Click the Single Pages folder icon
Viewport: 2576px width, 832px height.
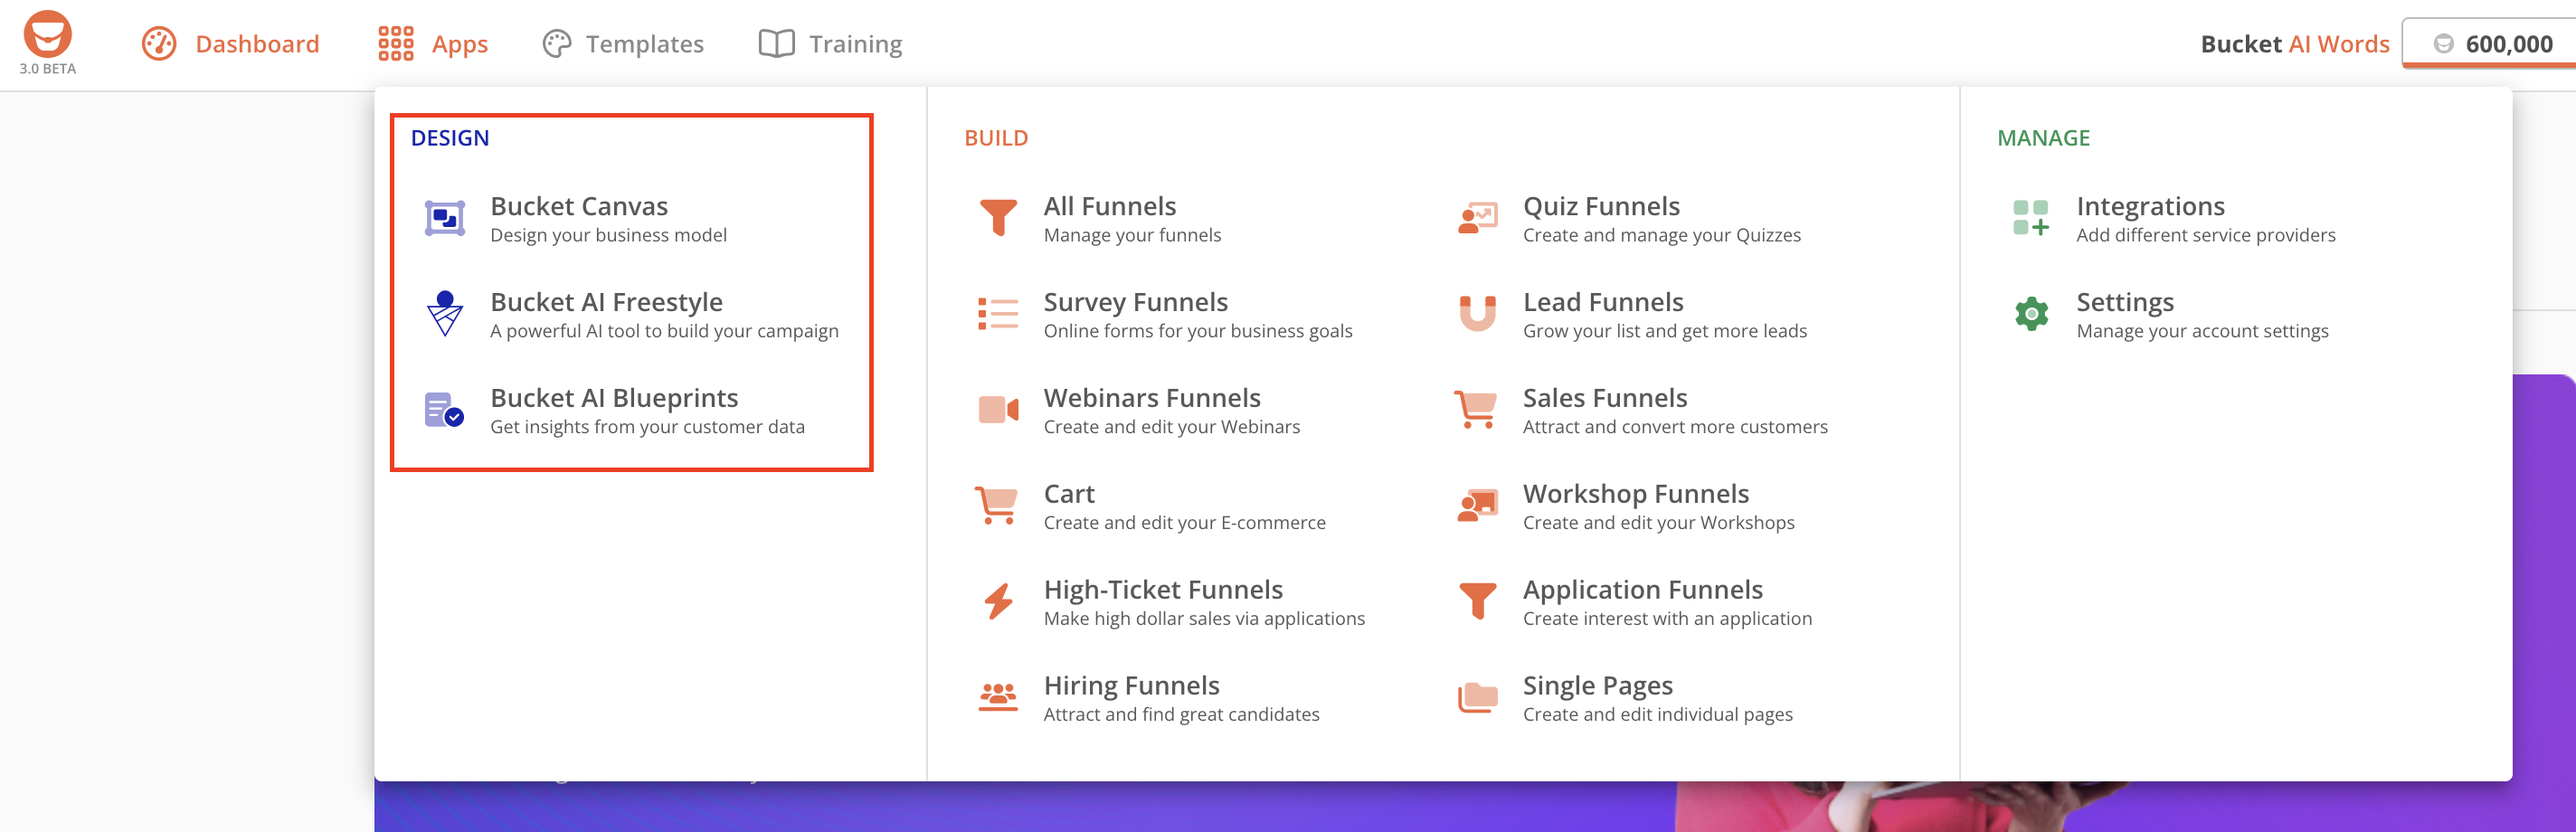pyautogui.click(x=1478, y=697)
